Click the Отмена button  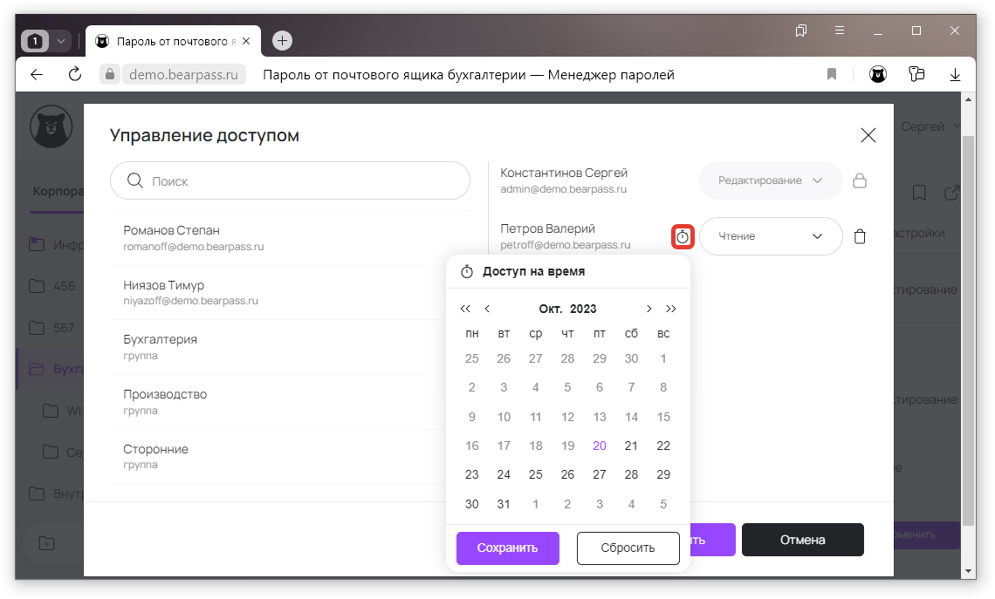(802, 540)
